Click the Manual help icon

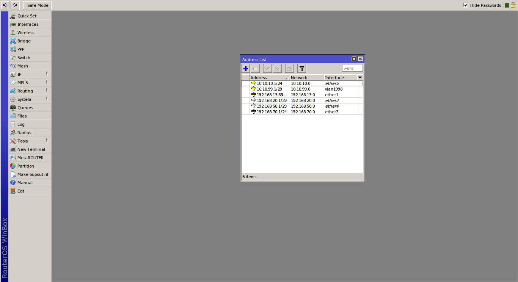tap(13, 183)
